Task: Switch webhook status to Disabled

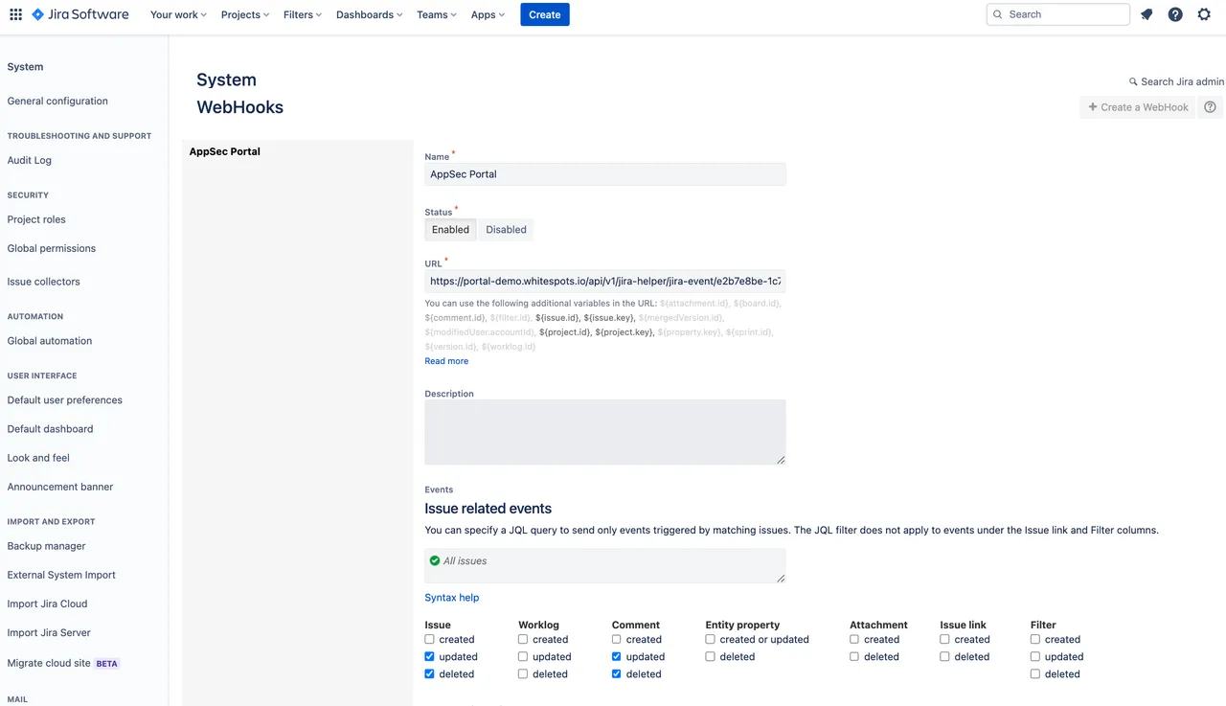Action: (506, 230)
